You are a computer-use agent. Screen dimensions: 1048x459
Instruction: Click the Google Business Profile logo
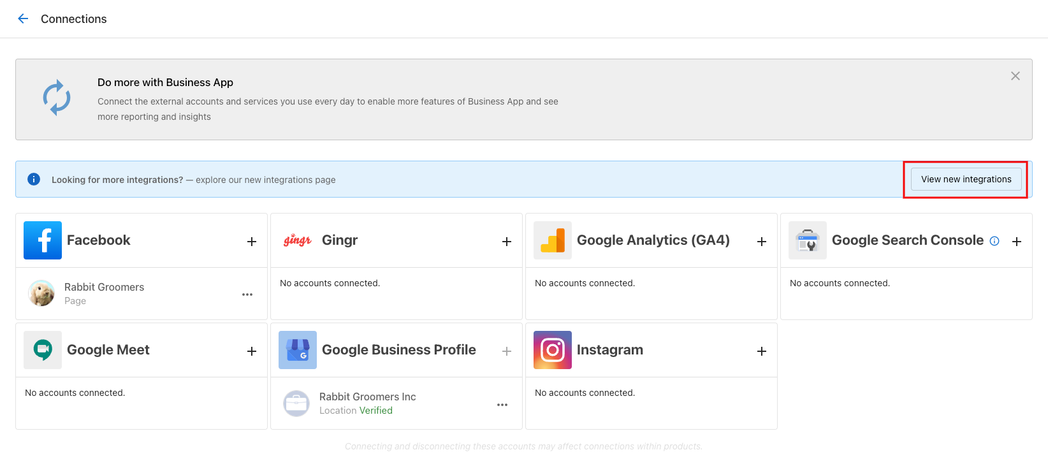(x=298, y=350)
